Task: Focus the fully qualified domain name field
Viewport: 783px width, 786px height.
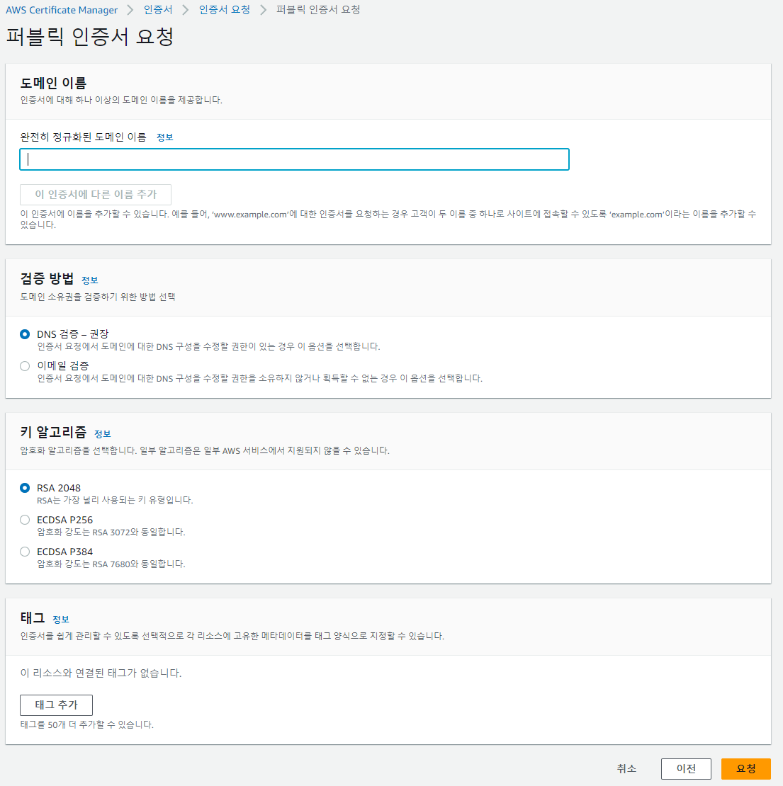Action: pos(295,159)
